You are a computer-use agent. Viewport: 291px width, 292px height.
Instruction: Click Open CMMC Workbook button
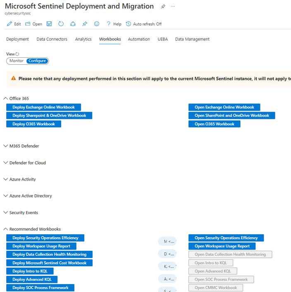coord(216,288)
